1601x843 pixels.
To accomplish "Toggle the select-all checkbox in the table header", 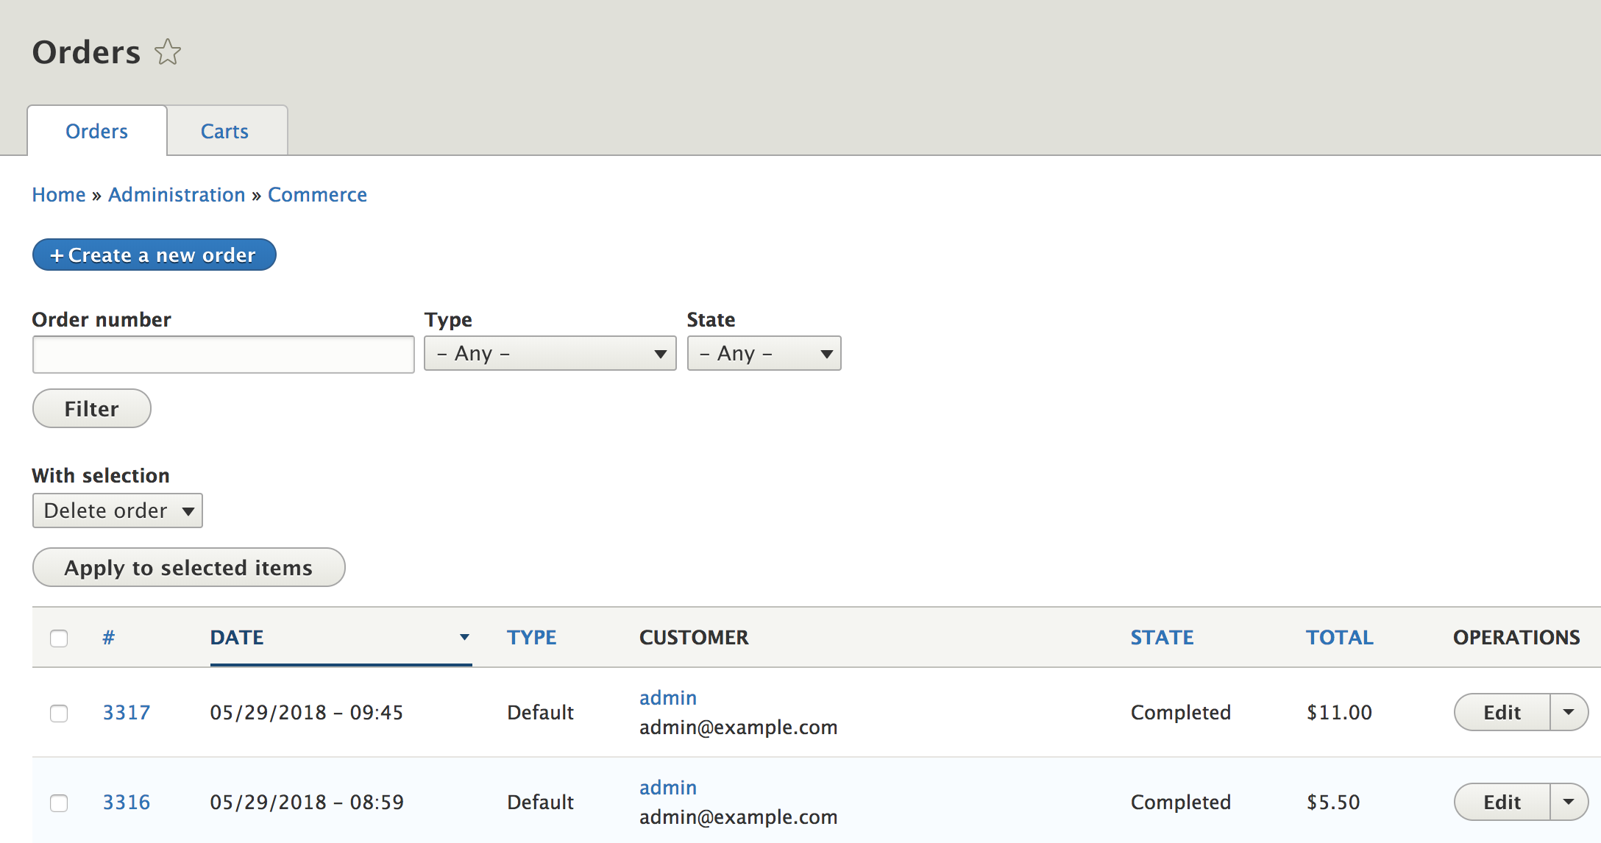I will coord(59,638).
